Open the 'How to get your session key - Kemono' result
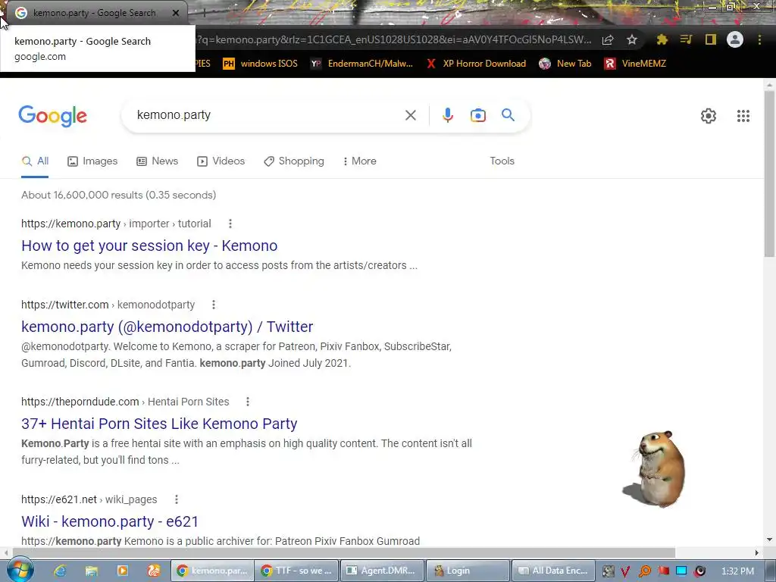The height and width of the screenshot is (582, 776). coord(149,246)
